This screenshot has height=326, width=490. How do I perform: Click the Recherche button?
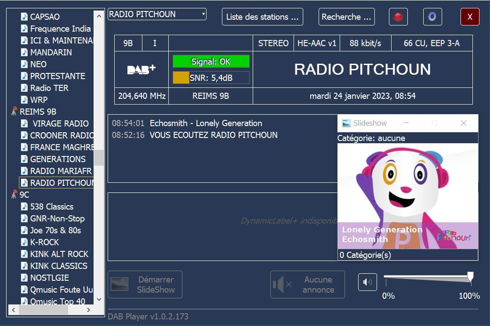347,17
